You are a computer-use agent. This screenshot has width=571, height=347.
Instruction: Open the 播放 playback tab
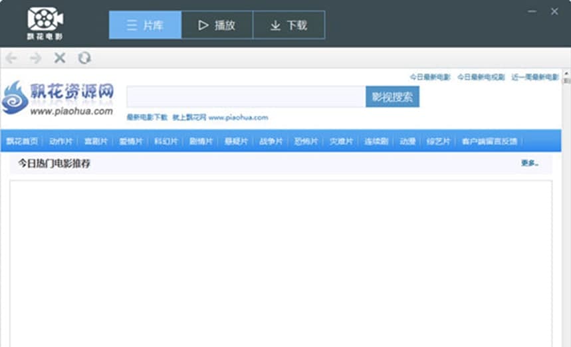pyautogui.click(x=217, y=25)
